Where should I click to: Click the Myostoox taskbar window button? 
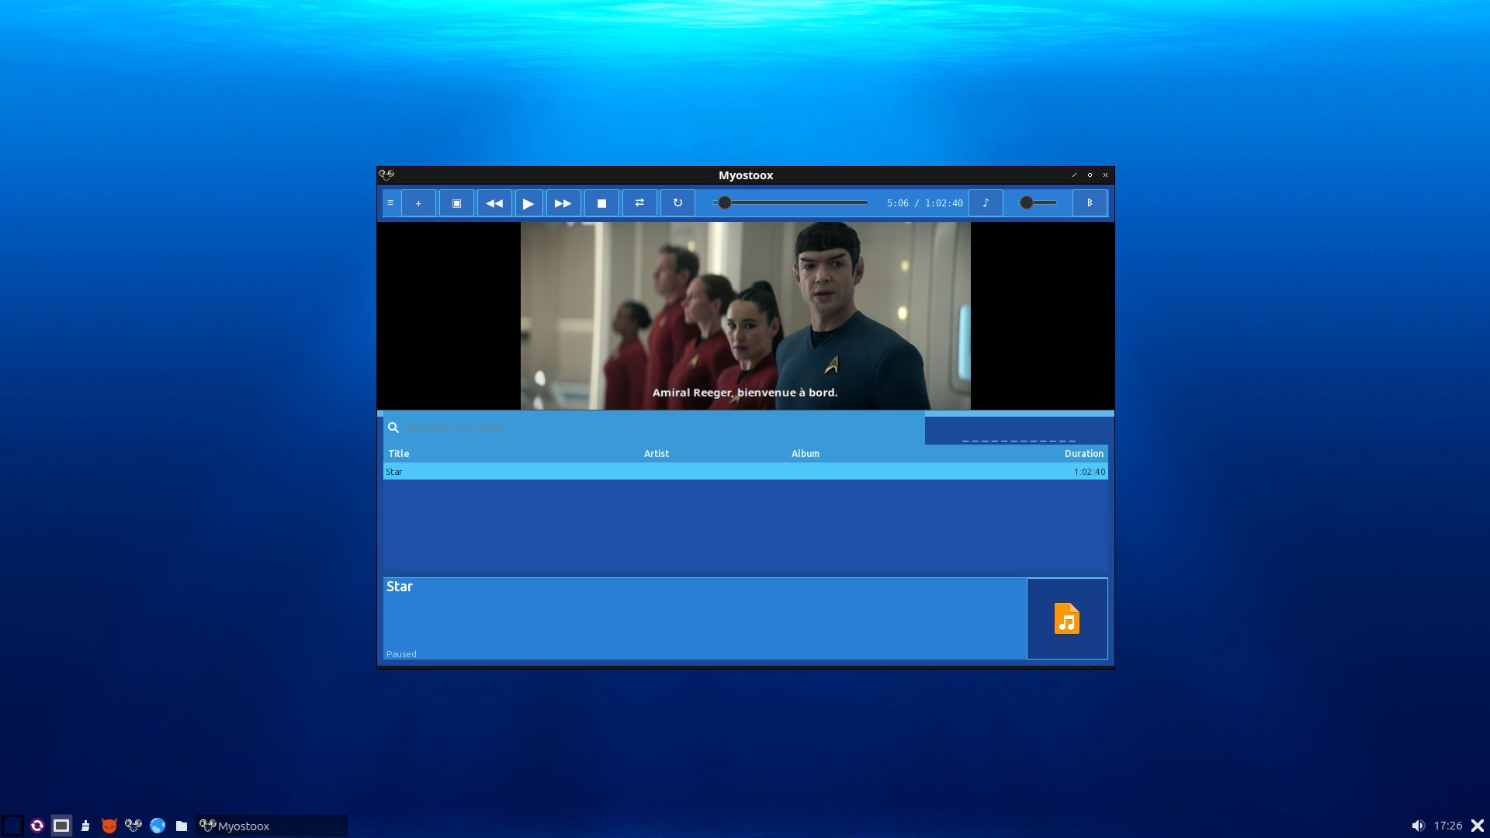tap(272, 826)
